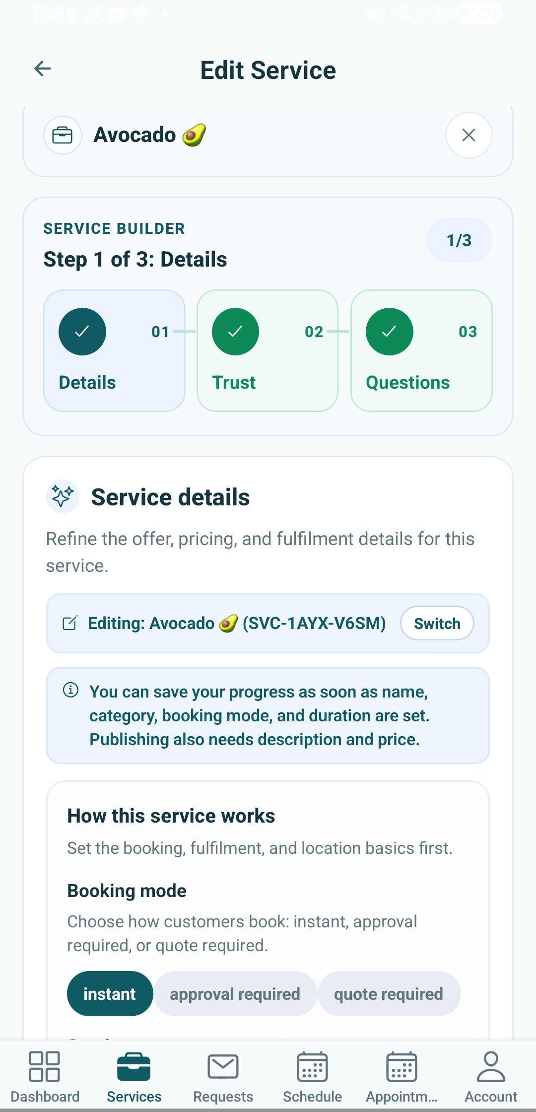Choose approval required booking mode

pyautogui.click(x=235, y=993)
